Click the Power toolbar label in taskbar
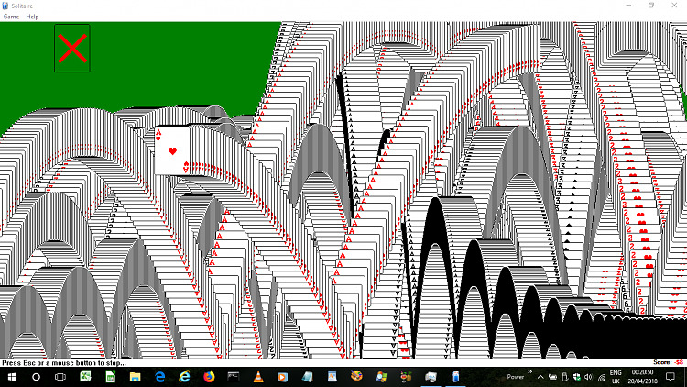The width and height of the screenshot is (687, 387). (x=515, y=377)
